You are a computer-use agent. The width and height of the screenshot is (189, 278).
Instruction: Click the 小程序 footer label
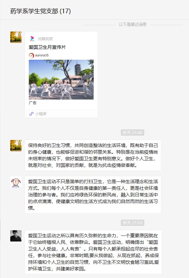(41, 114)
